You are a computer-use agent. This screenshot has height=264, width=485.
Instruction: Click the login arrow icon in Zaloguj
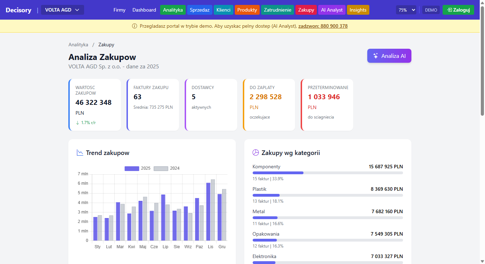(x=450, y=10)
